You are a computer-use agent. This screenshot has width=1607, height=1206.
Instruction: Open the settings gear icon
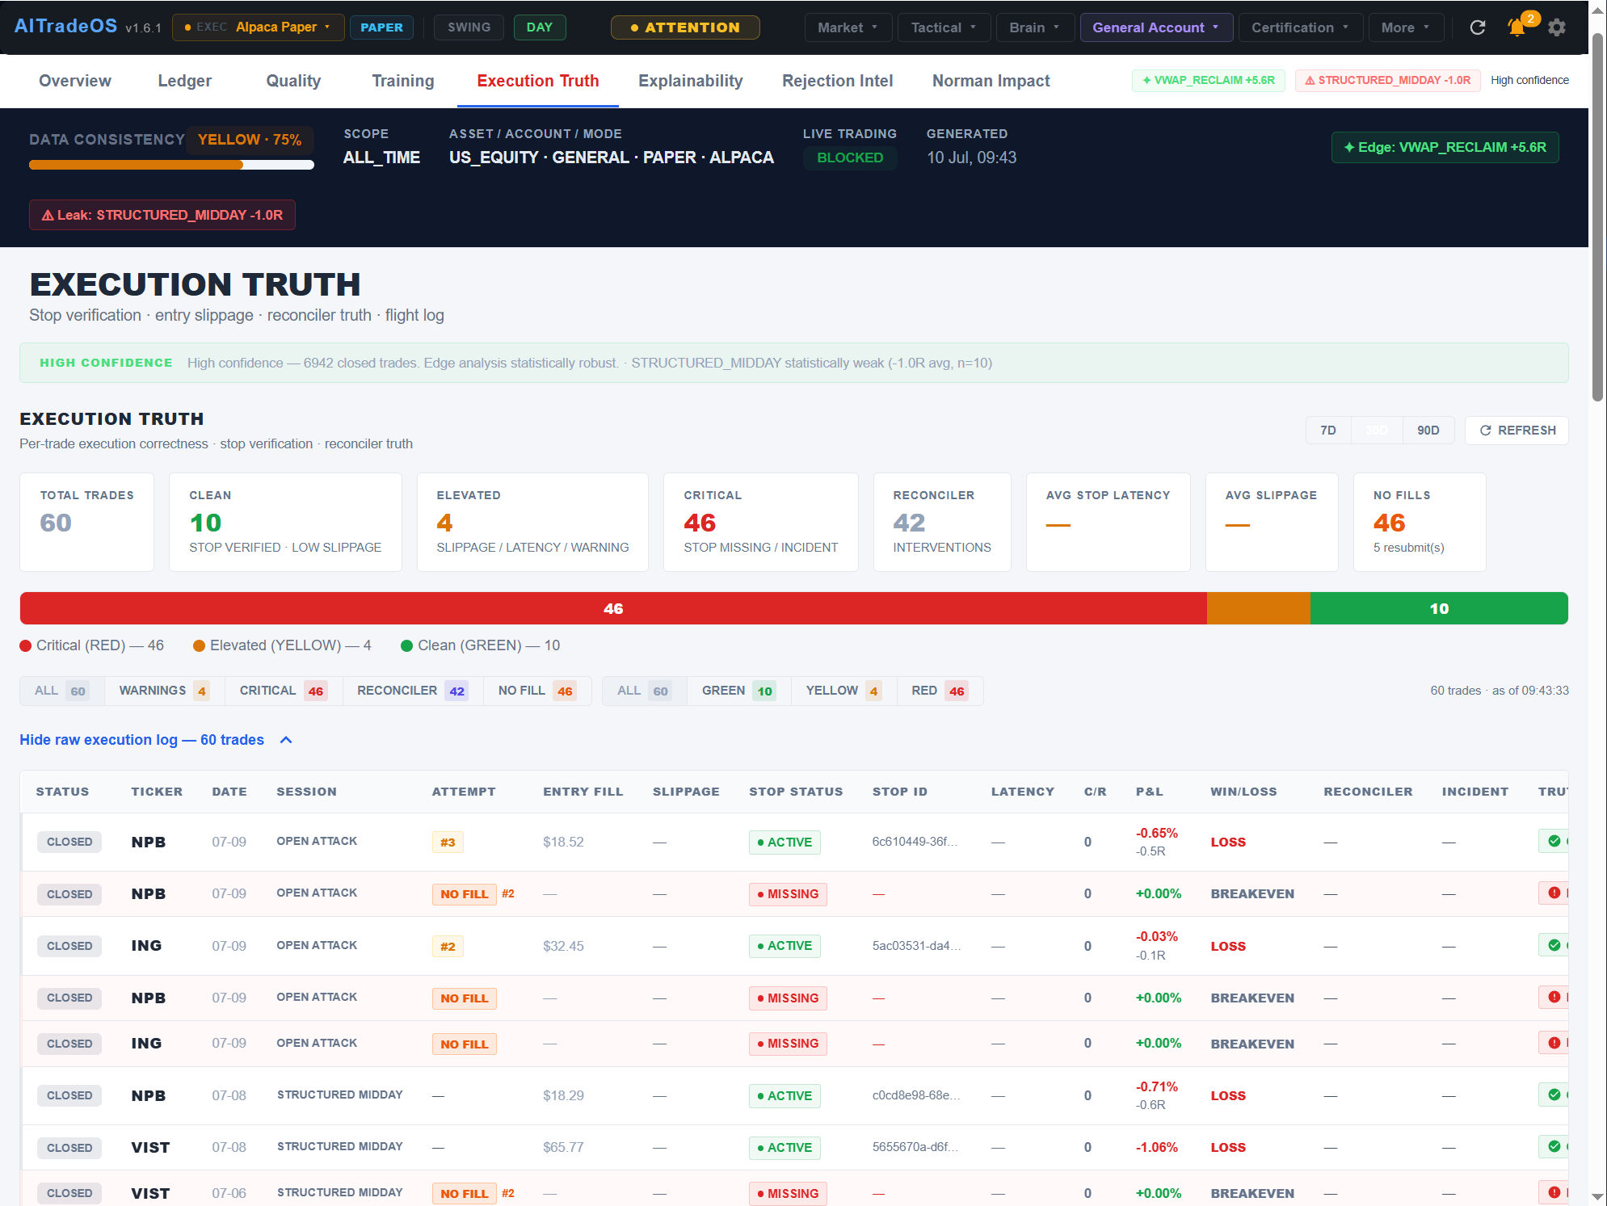[x=1557, y=27]
